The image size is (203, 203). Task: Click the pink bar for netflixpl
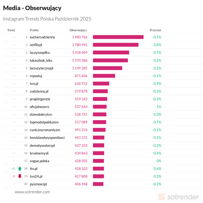(x=115, y=45)
